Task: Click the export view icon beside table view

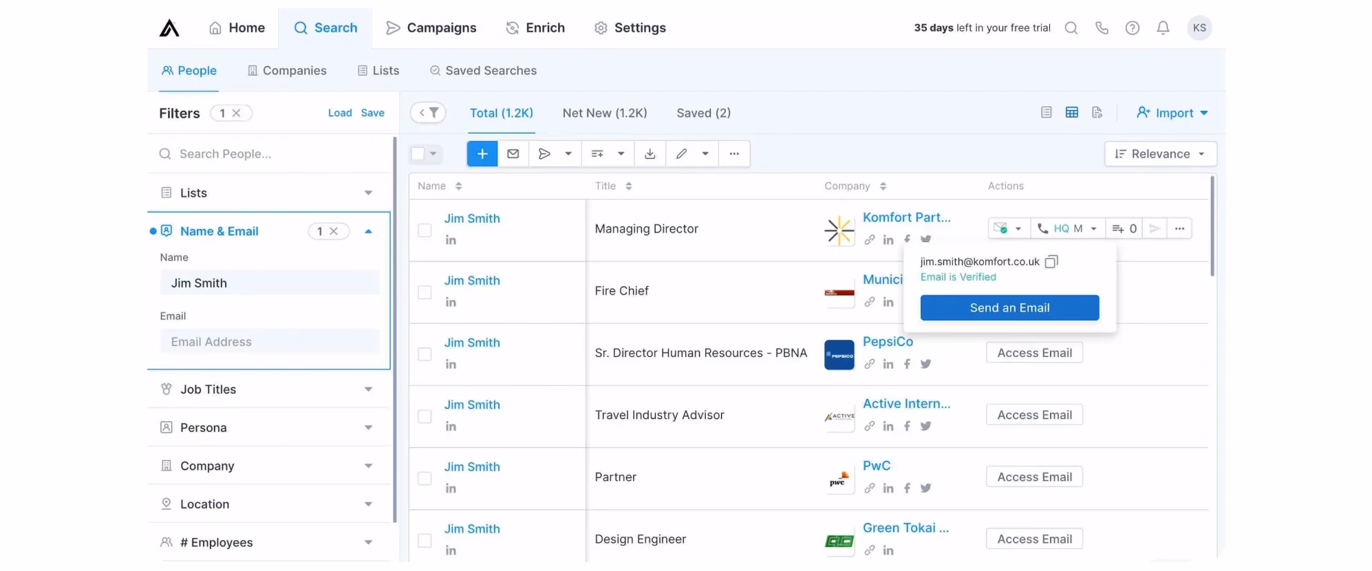Action: (x=1097, y=112)
